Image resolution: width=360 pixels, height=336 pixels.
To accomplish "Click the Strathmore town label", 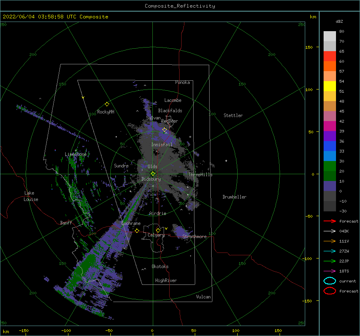I will click(x=194, y=237).
